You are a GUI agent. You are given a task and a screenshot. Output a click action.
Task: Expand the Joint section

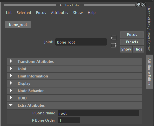pos(74,69)
